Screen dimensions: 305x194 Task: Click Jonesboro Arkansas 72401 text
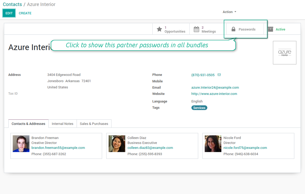(69, 81)
